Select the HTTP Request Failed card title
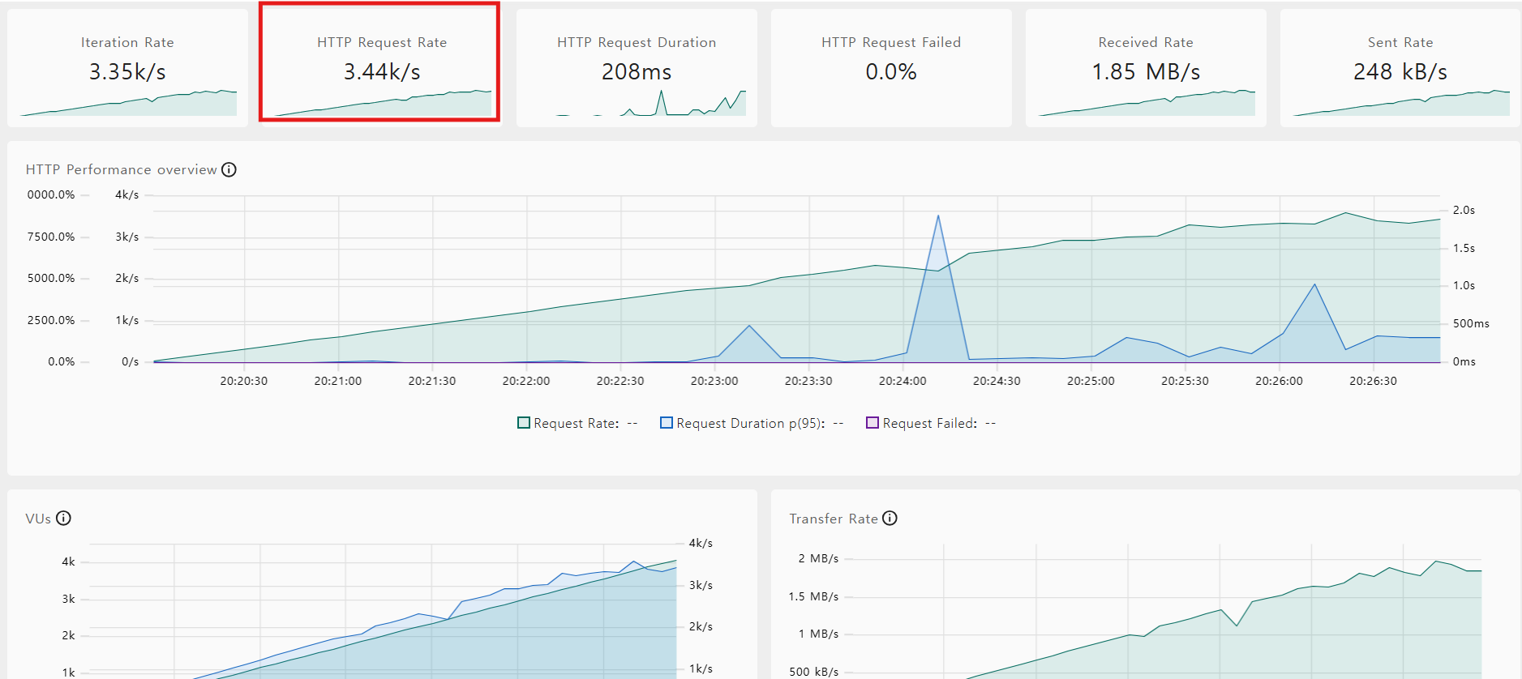This screenshot has width=1522, height=679. coord(891,42)
